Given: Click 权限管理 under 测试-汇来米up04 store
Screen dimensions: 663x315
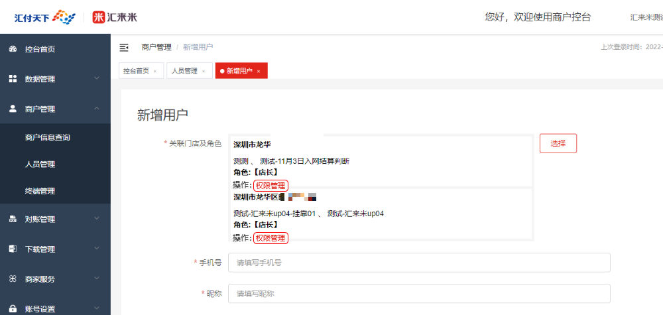Looking at the screenshot, I should coord(271,238).
